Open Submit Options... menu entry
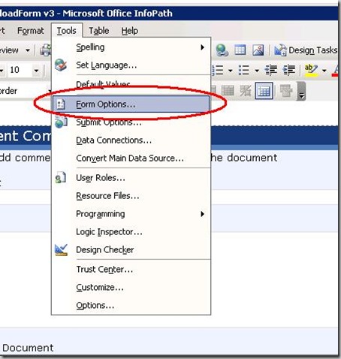 131,122
